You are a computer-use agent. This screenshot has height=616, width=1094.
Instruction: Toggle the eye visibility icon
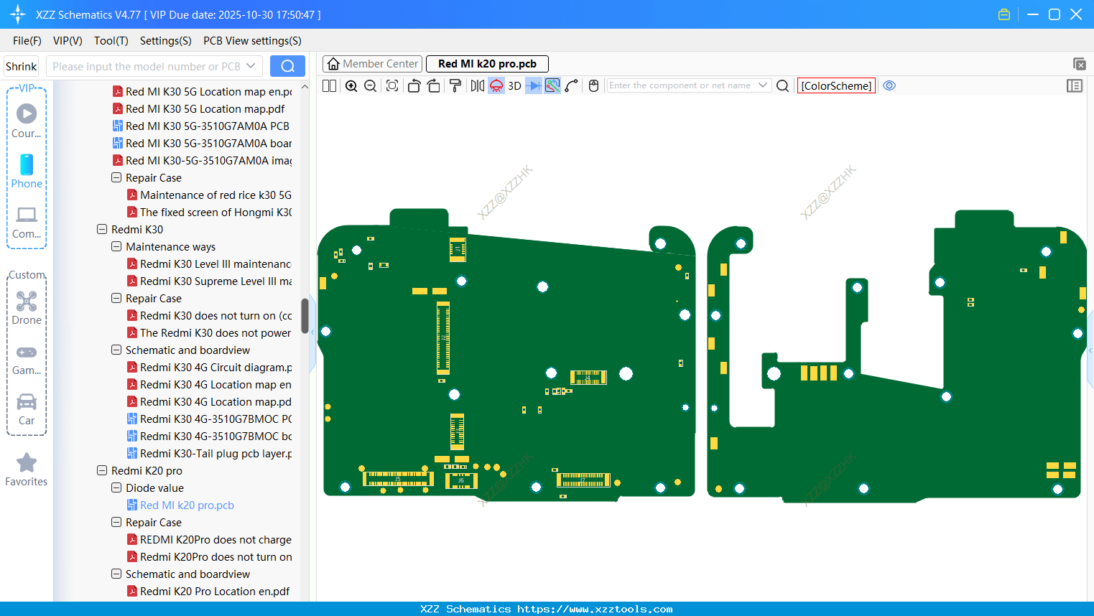point(889,85)
